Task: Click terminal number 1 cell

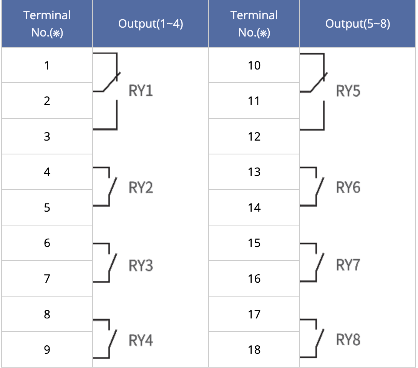Action: [47, 65]
